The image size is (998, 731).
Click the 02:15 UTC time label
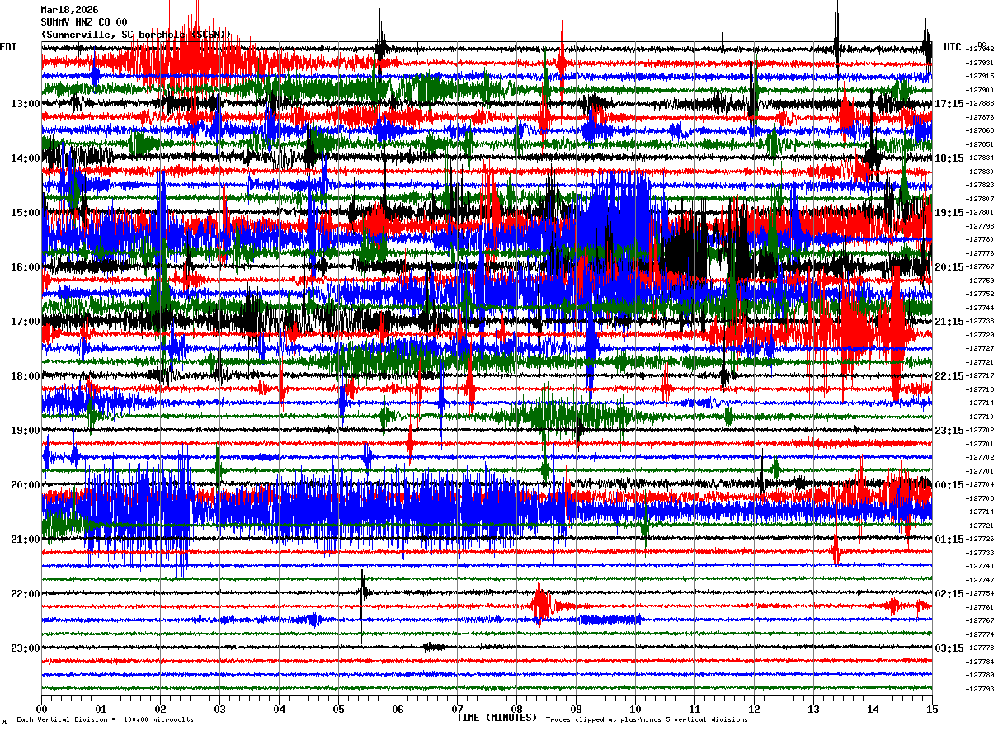(949, 594)
